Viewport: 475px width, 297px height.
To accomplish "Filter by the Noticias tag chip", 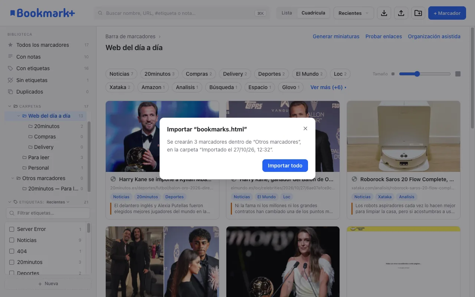I will click(x=121, y=74).
